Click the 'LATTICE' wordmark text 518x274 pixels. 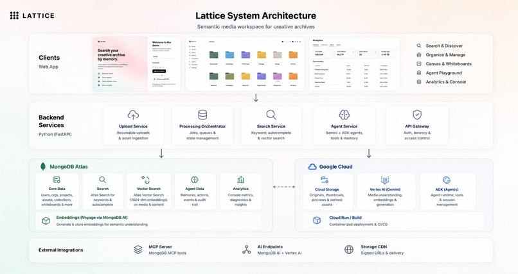click(x=39, y=15)
